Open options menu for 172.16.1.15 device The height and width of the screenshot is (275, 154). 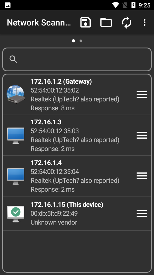pos(142,213)
